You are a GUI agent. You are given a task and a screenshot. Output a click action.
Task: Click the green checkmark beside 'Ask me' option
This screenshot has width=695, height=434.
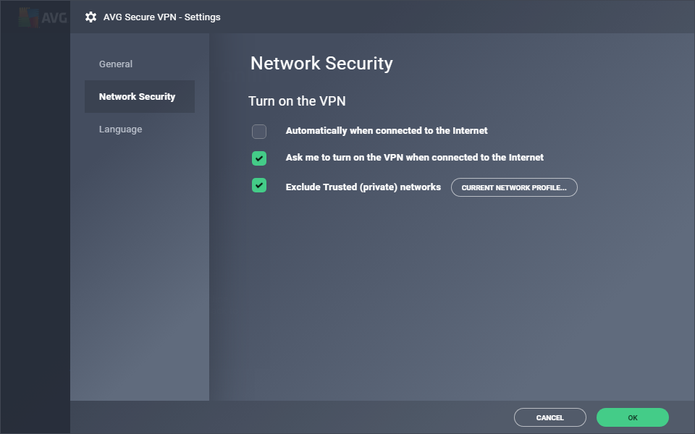[x=259, y=158]
